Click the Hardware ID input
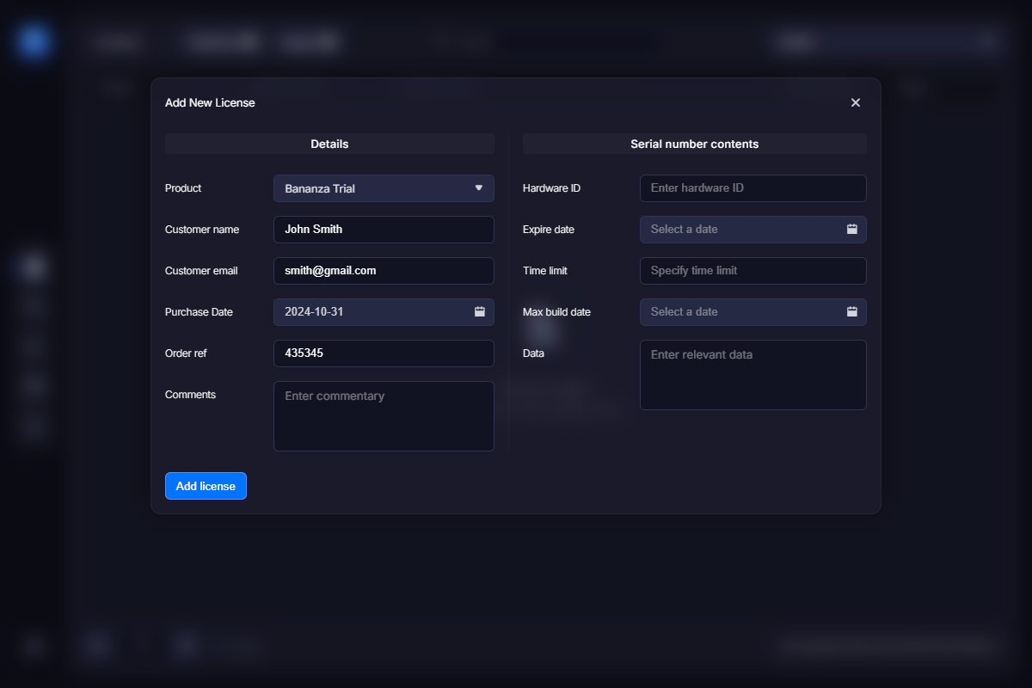Image resolution: width=1032 pixels, height=688 pixels. tap(752, 188)
